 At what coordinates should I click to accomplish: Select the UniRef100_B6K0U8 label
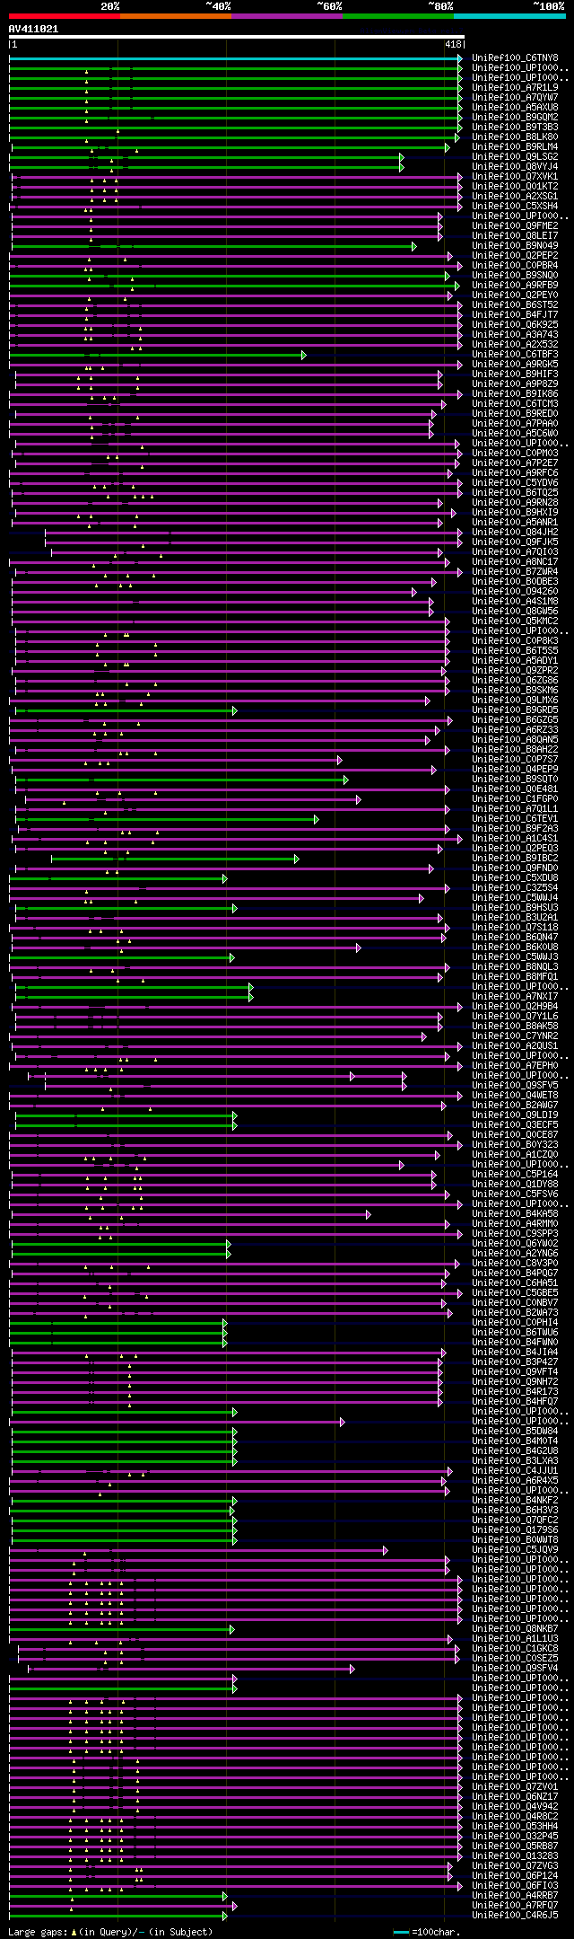click(x=515, y=947)
